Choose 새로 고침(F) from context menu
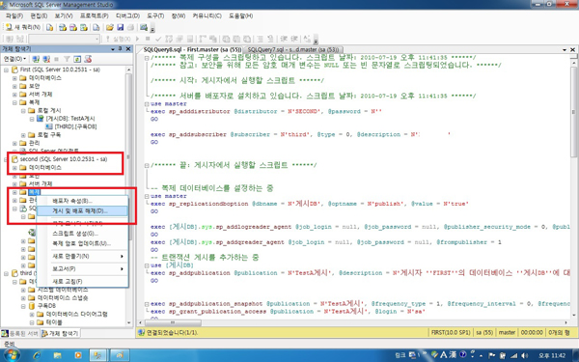The image size is (579, 362). tap(82, 281)
